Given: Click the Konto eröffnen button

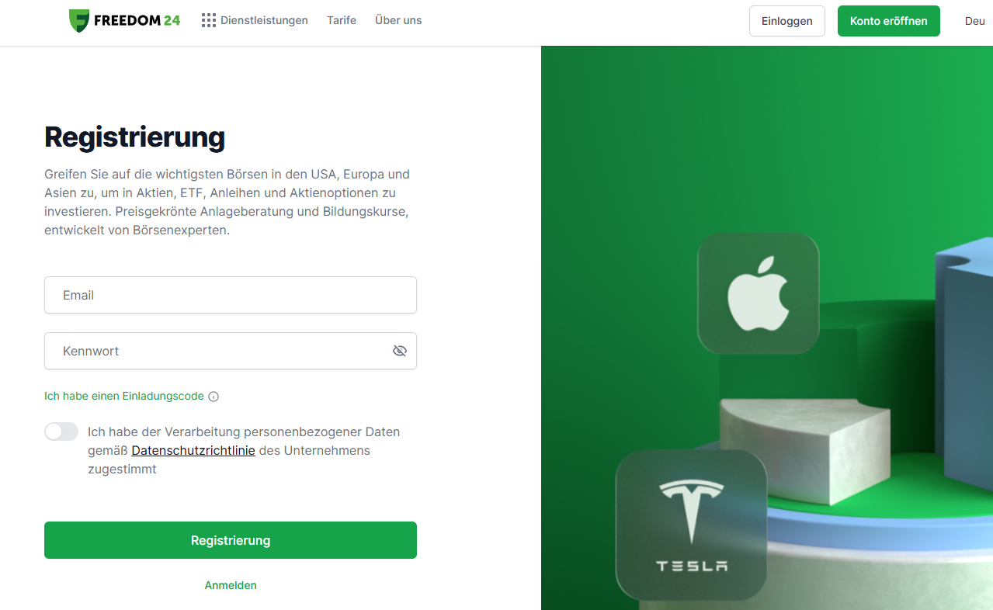Looking at the screenshot, I should (889, 21).
